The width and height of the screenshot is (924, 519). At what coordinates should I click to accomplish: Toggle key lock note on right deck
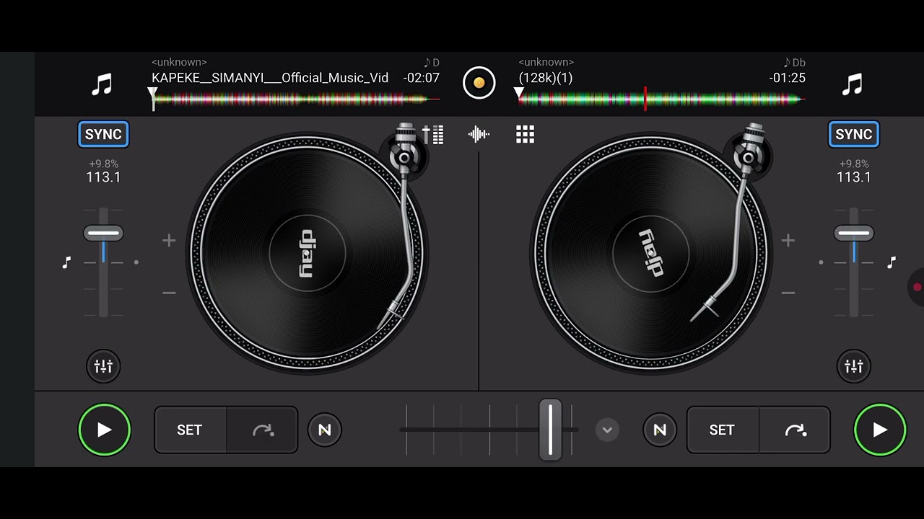pos(892,262)
